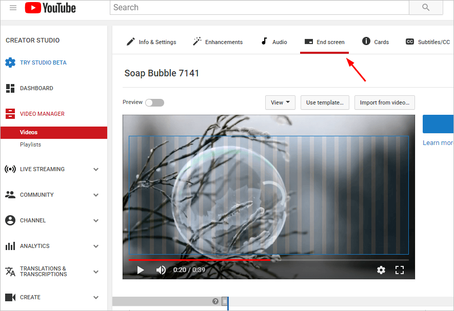Switch to the Cards tab

click(381, 42)
